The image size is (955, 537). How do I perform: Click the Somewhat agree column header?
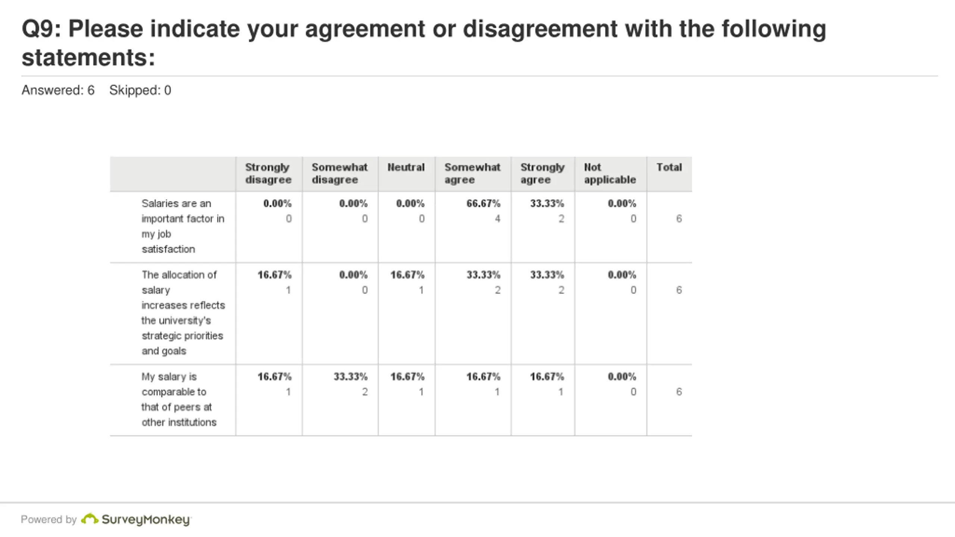(x=472, y=173)
